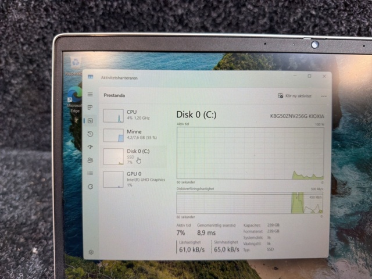Image resolution: width=372 pixels, height=279 pixels.
Task: Click the KBG50ZNV256G KIOXIA model text
Action: [297, 116]
